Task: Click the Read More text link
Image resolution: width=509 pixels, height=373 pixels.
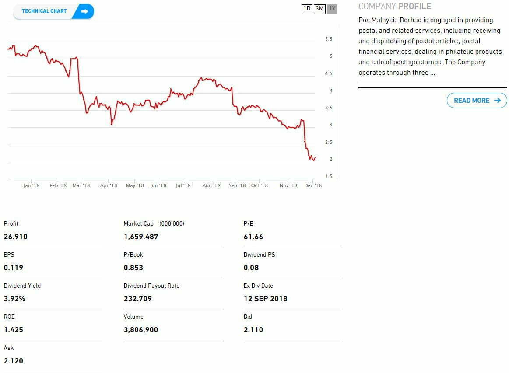Action: pyautogui.click(x=471, y=101)
